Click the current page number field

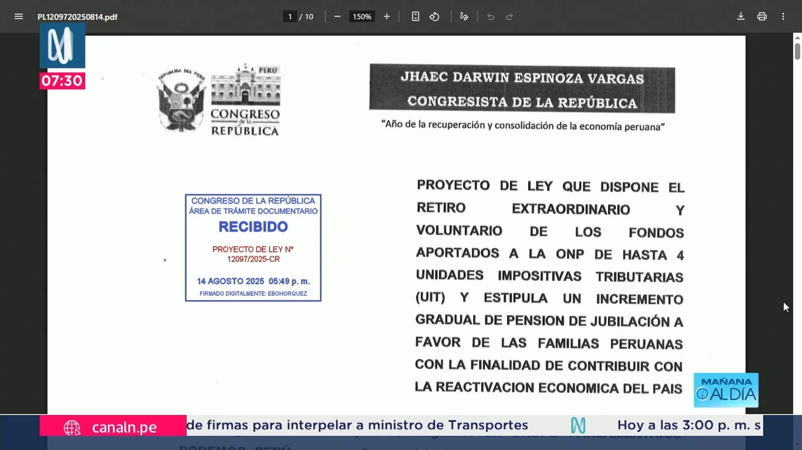(x=290, y=17)
